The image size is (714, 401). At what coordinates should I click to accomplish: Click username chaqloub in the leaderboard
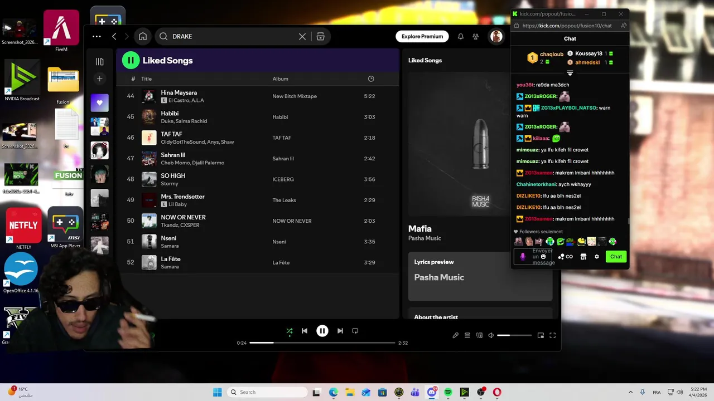click(552, 54)
